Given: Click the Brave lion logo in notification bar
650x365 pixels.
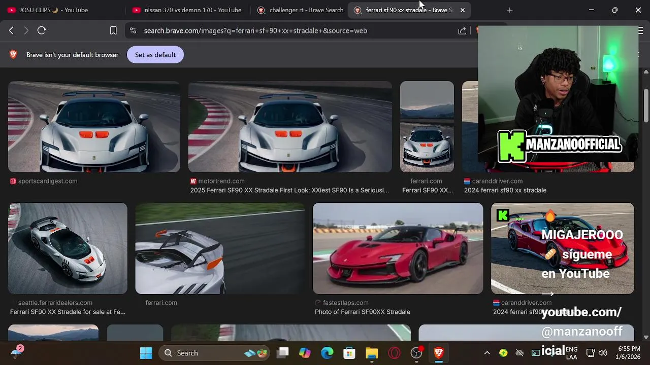Looking at the screenshot, I should point(14,55).
